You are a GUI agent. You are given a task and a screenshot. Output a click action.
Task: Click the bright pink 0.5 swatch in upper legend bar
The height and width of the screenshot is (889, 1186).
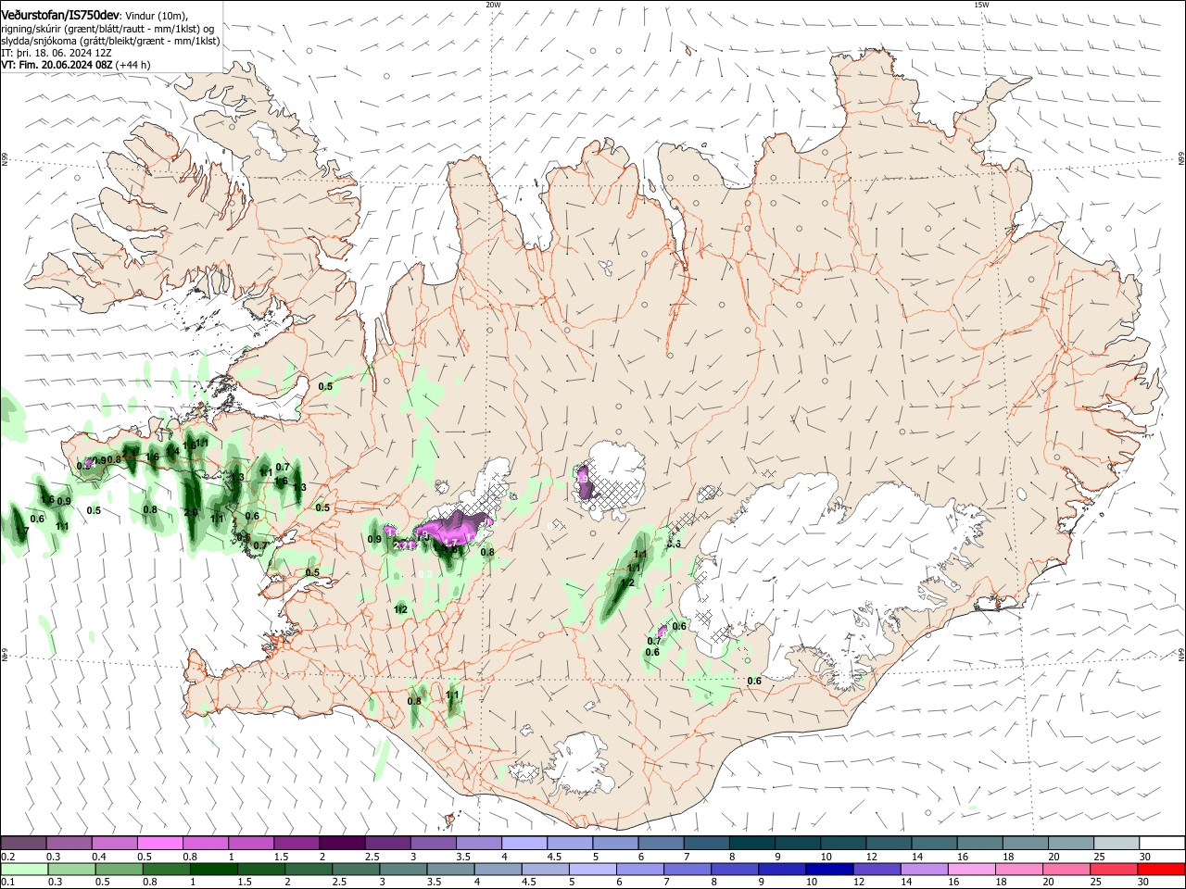[160, 844]
